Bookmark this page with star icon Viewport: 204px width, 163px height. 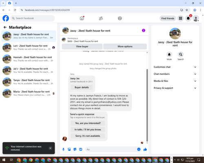(x=187, y=10)
